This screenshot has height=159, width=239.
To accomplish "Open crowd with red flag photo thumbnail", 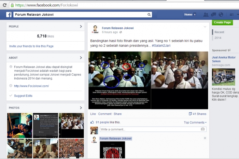I will click(x=71, y=148).
